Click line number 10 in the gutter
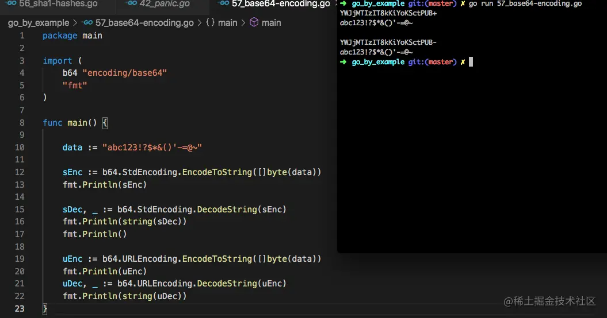Screen dimensions: 607x318 pyautogui.click(x=20, y=148)
